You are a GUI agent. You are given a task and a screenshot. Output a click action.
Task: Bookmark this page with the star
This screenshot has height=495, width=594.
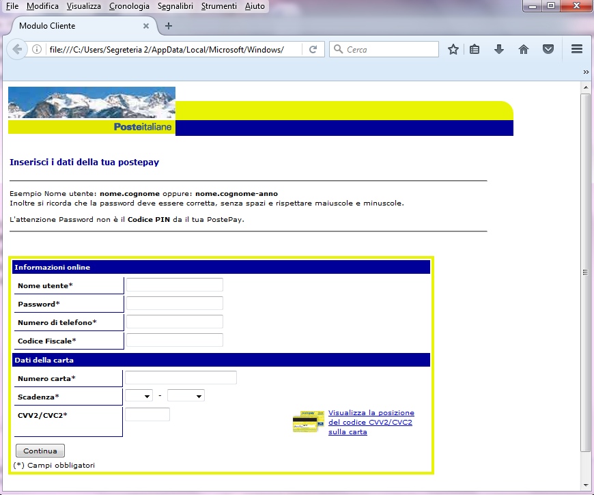453,49
